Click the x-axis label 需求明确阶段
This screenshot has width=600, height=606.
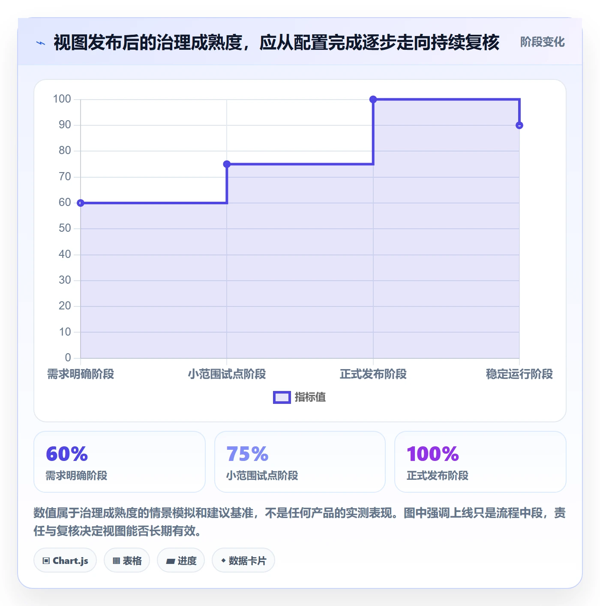[81, 374]
